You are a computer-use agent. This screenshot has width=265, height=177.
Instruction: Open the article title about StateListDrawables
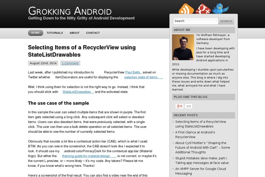coord(82,51)
